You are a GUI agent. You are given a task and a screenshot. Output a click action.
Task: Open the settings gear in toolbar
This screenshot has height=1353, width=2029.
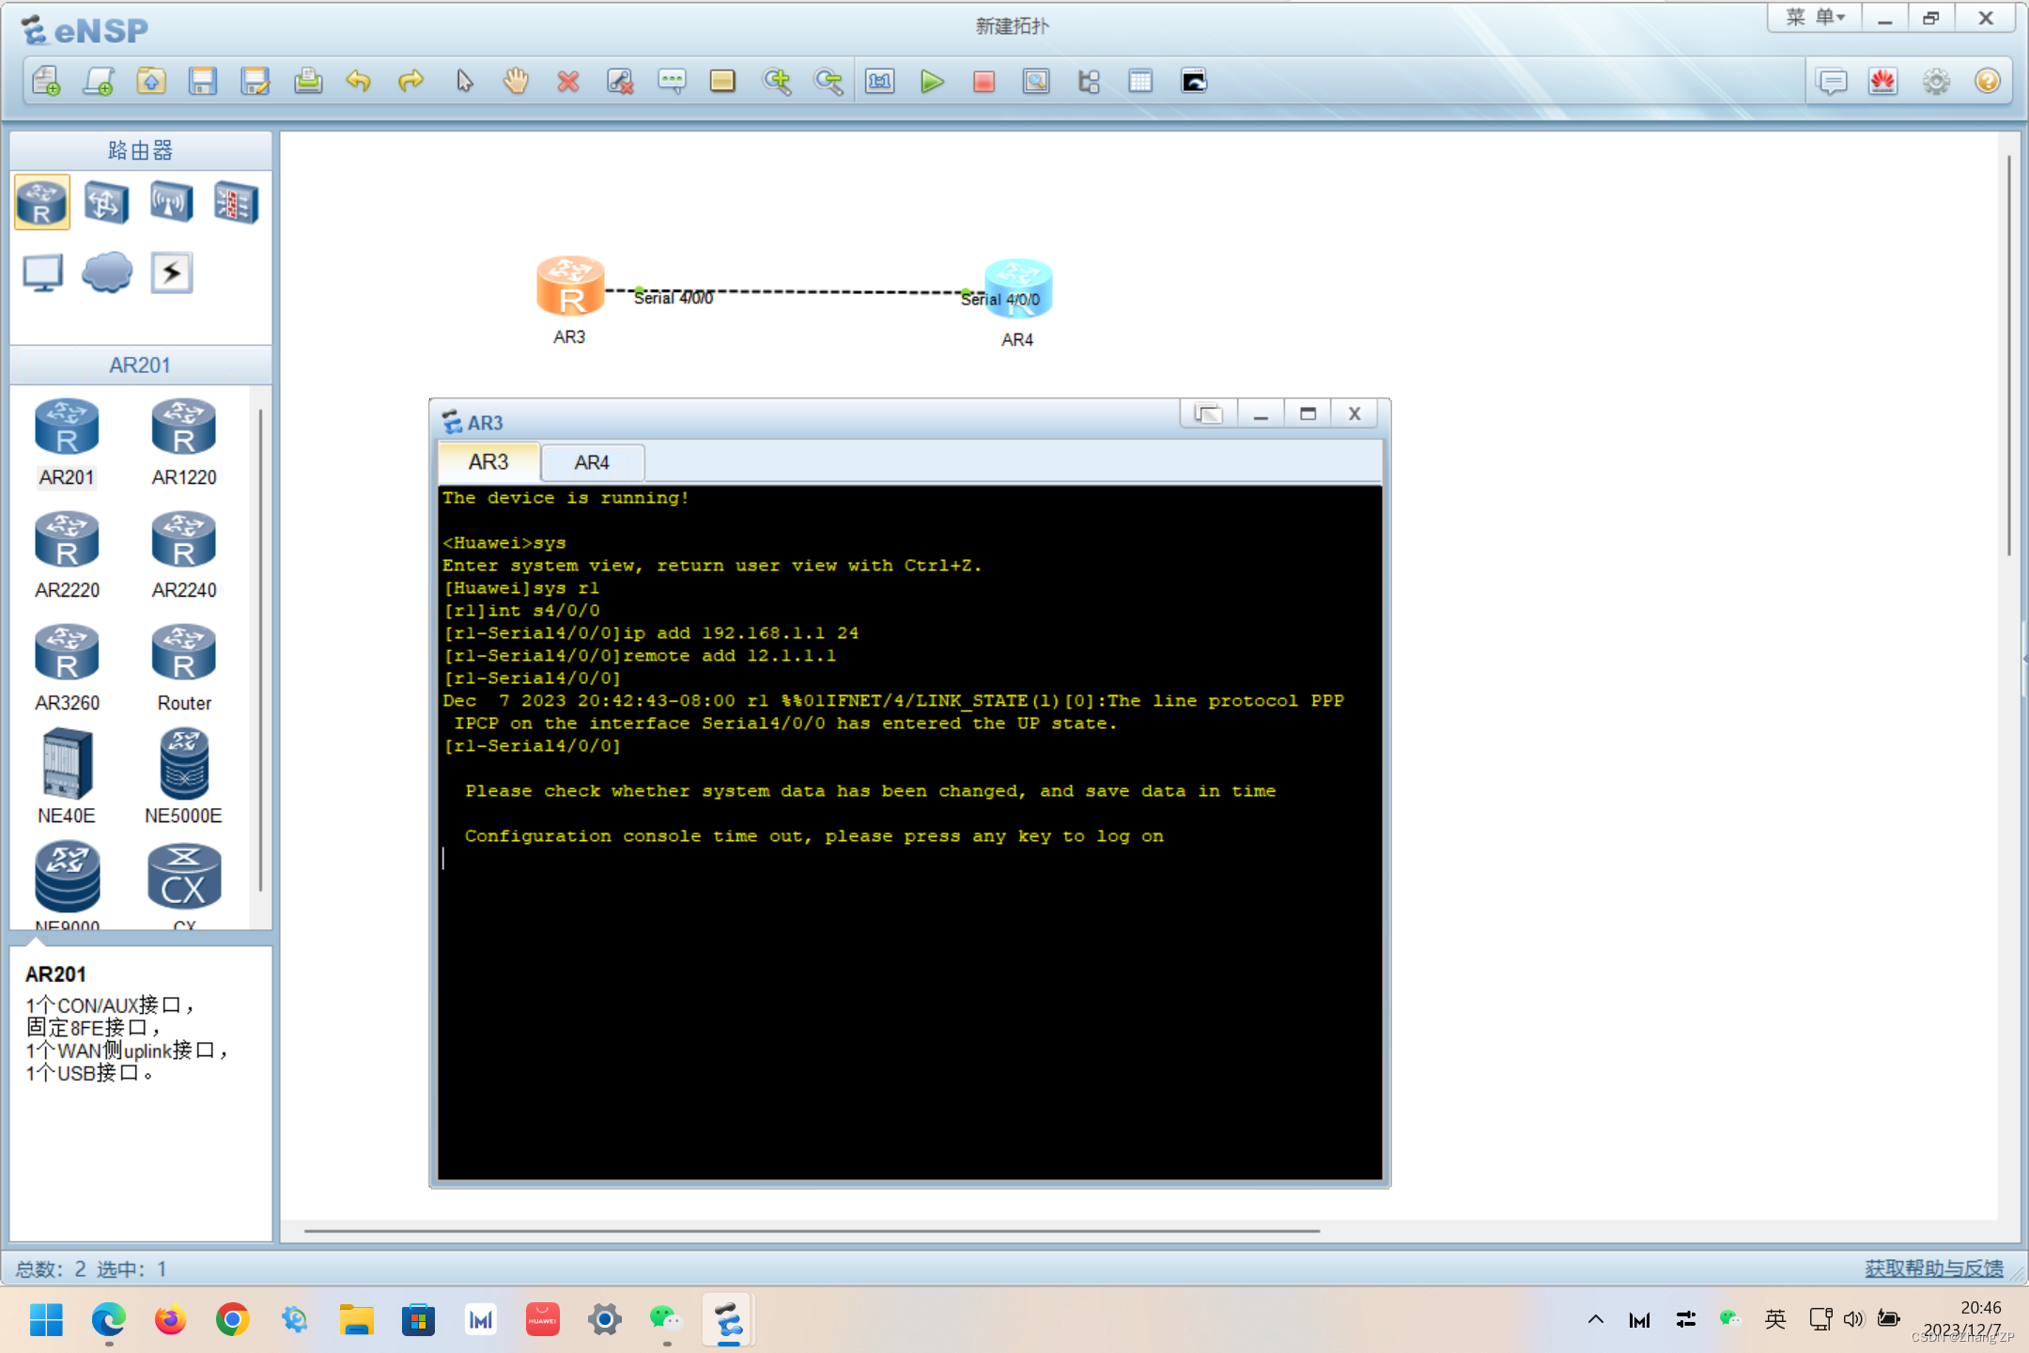[1936, 82]
